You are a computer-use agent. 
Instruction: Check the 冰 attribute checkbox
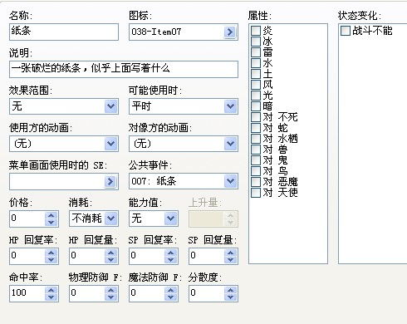pos(256,42)
